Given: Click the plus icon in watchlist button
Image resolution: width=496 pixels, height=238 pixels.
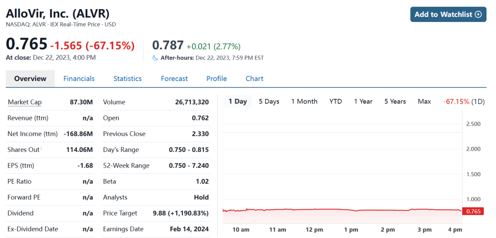Looking at the screenshot, I should coord(478,14).
